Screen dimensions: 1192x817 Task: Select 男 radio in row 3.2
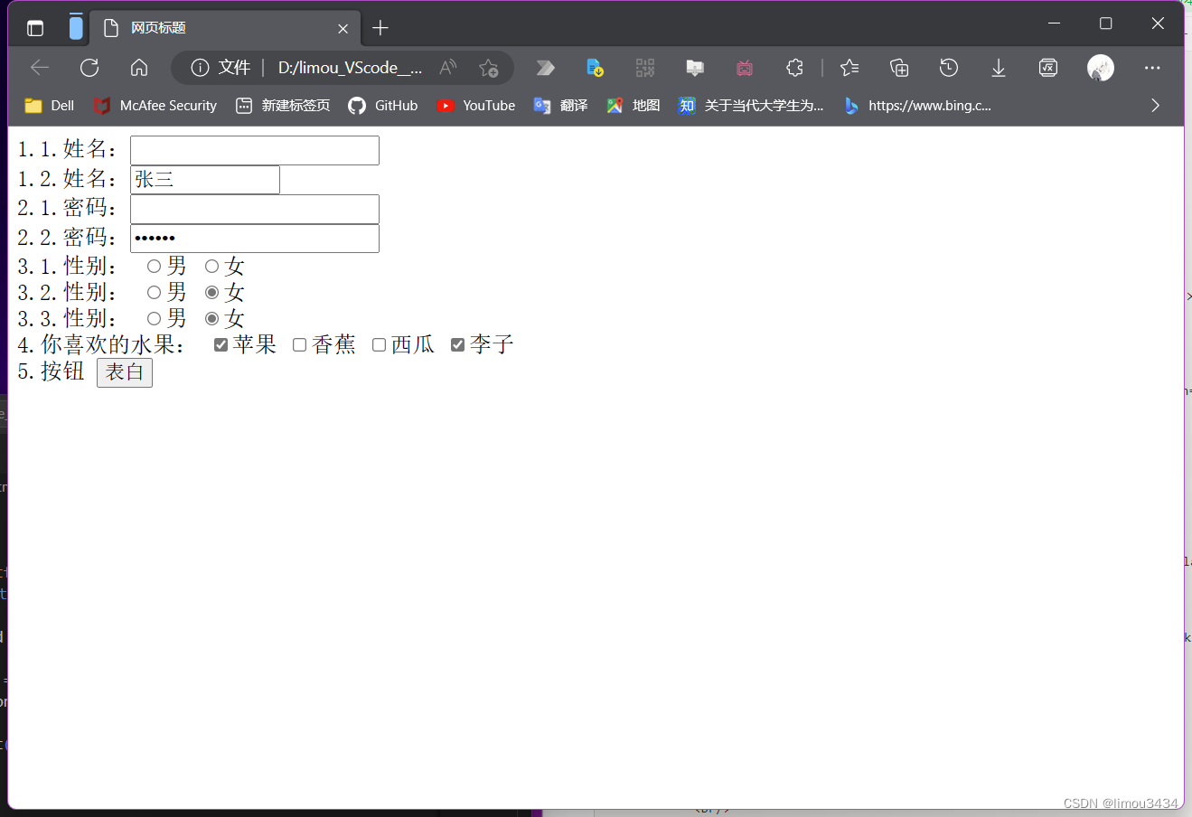pos(154,292)
